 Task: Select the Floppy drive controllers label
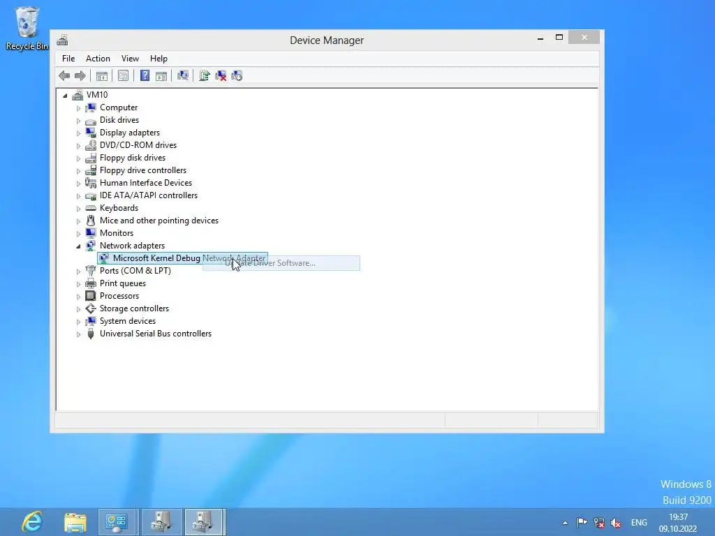143,170
